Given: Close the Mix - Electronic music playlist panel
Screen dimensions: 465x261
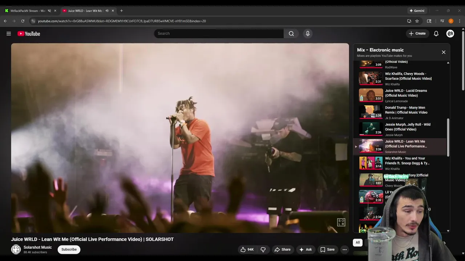Looking at the screenshot, I should coord(444,52).
